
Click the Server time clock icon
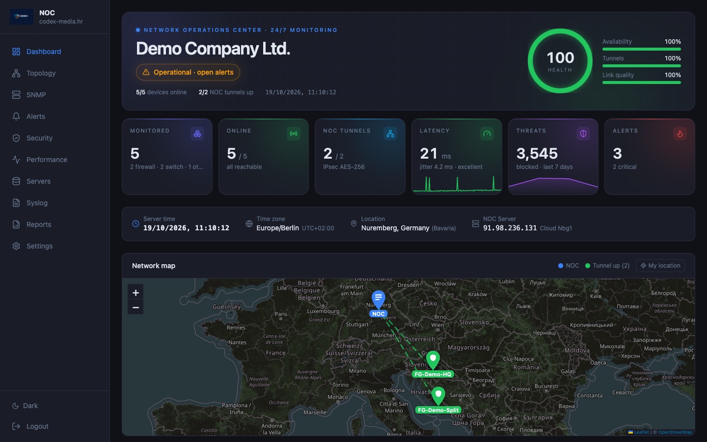[x=136, y=224]
